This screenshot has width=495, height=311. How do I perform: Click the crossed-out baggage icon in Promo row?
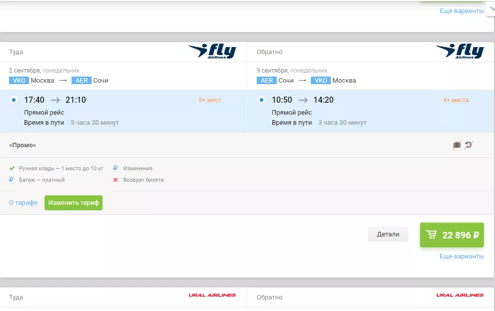click(x=456, y=145)
